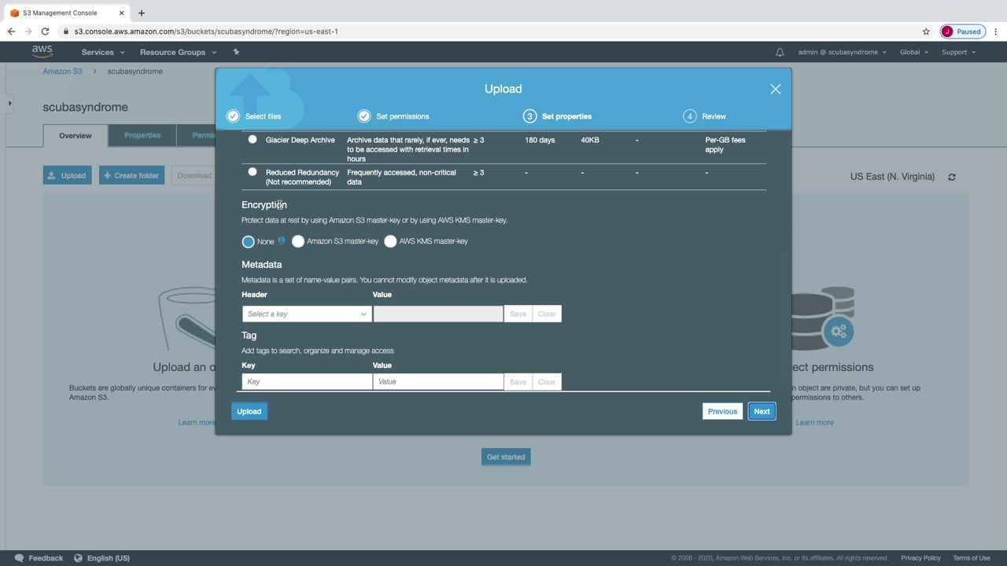Open the notifications bell
This screenshot has height=566, width=1007.
(x=780, y=53)
